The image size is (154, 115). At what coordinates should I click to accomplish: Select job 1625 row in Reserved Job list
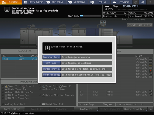pos(20,59)
